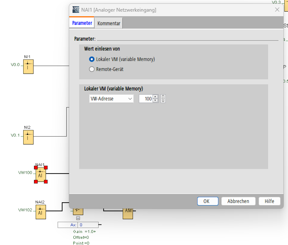Select the NAI2 analog input block
The image size is (288, 245).
click(x=41, y=212)
